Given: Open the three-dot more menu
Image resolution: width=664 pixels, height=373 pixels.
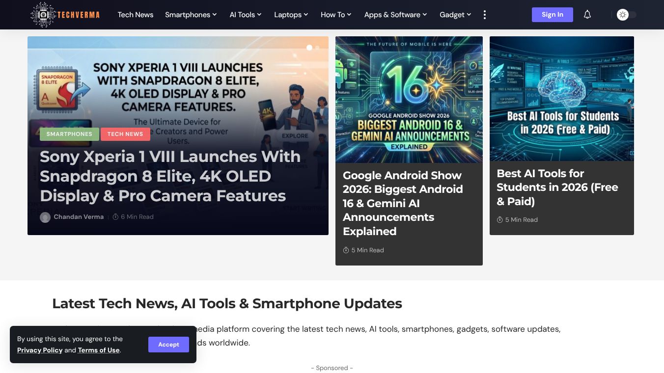Looking at the screenshot, I should click(485, 15).
